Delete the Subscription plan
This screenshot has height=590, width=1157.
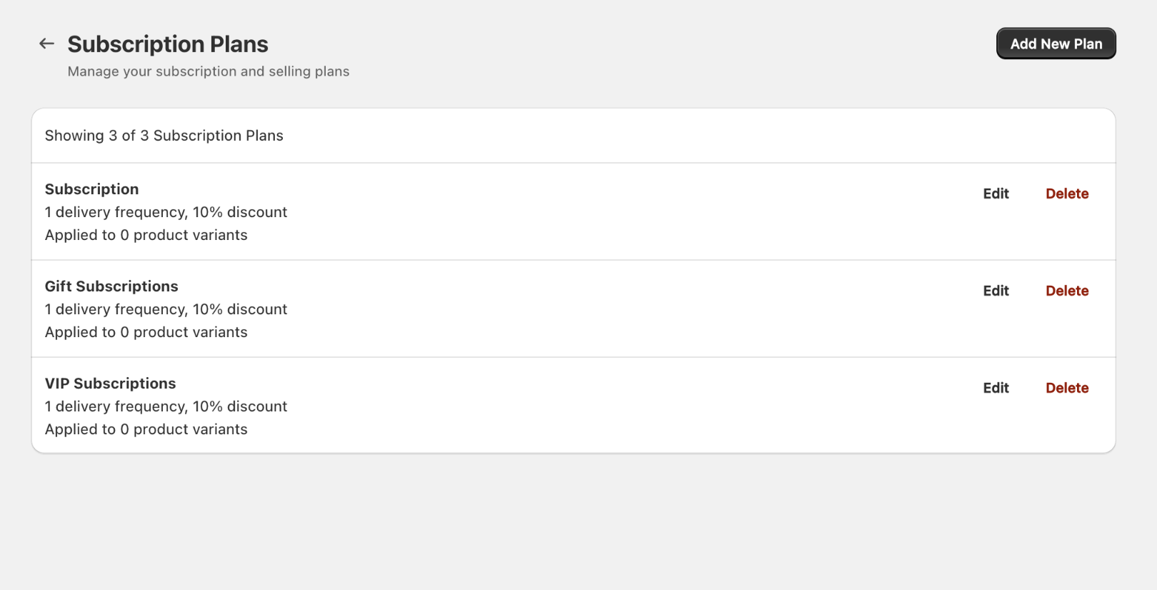1067,194
